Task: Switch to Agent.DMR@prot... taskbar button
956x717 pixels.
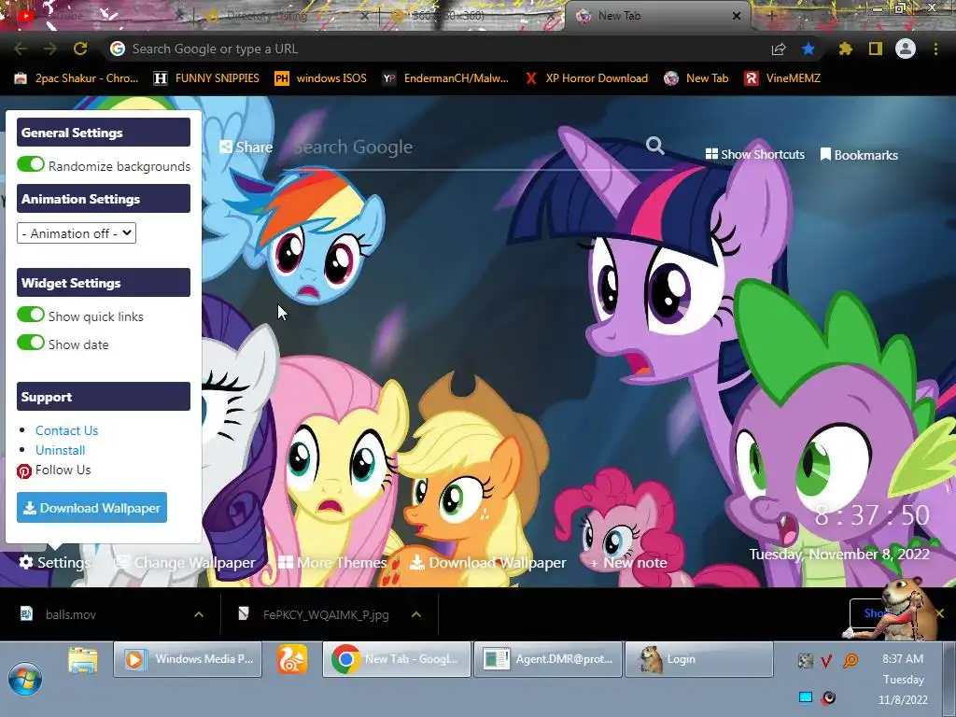Action: coord(548,659)
